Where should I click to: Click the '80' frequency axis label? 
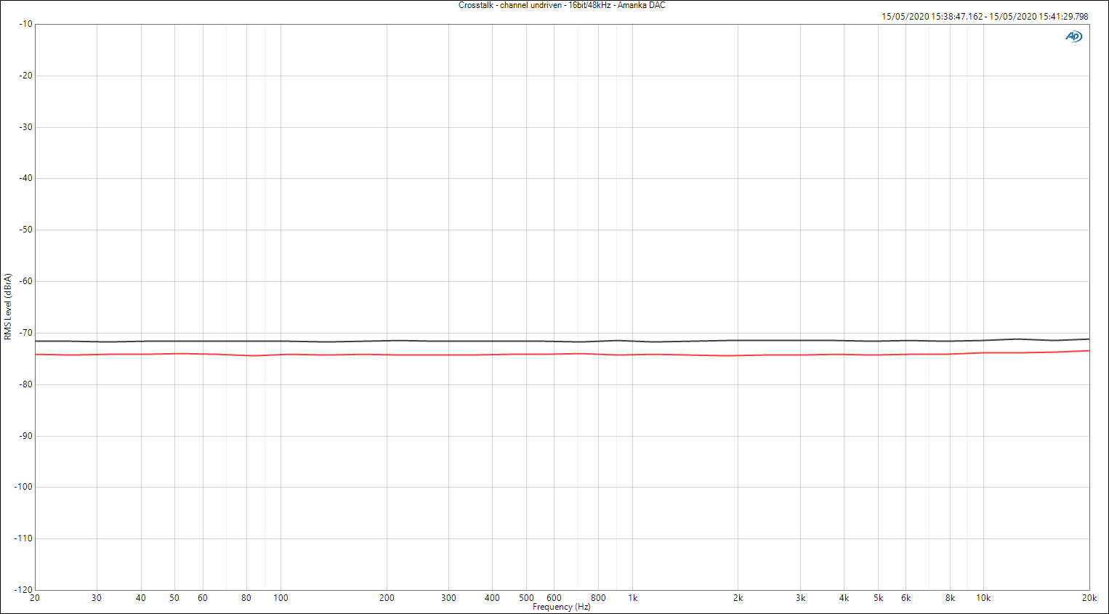point(246,598)
